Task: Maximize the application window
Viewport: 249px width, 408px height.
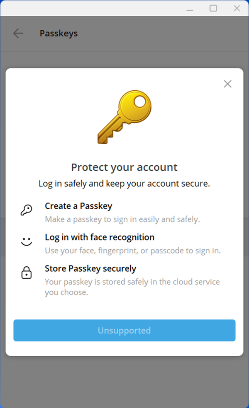Action: 213,8
